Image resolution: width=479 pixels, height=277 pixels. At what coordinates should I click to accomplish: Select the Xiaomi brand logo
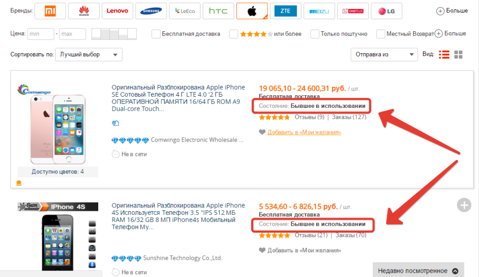[50, 11]
